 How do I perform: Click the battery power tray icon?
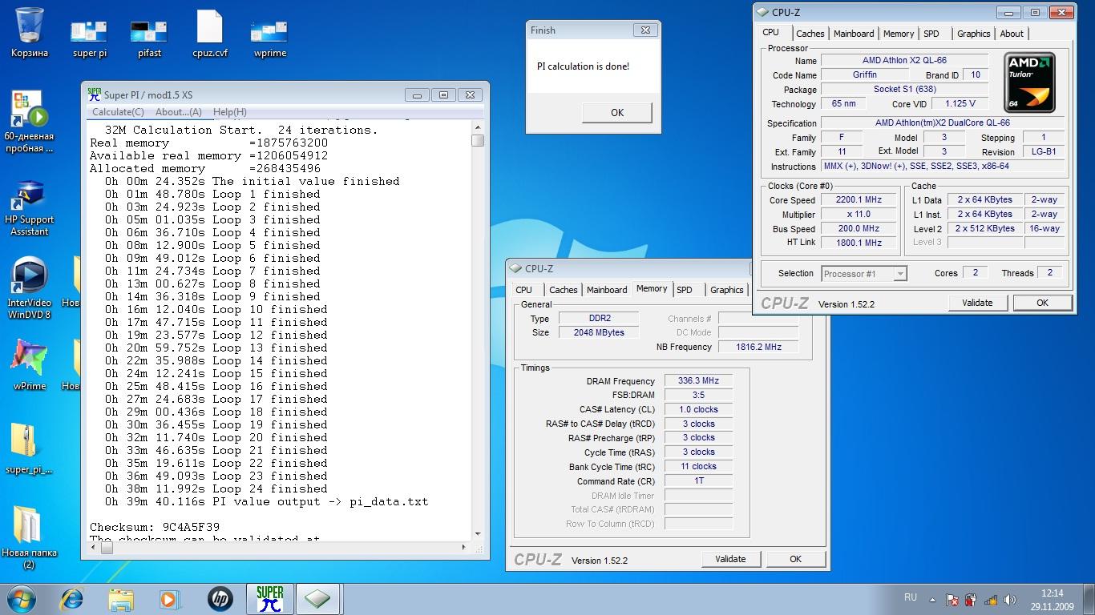972,600
